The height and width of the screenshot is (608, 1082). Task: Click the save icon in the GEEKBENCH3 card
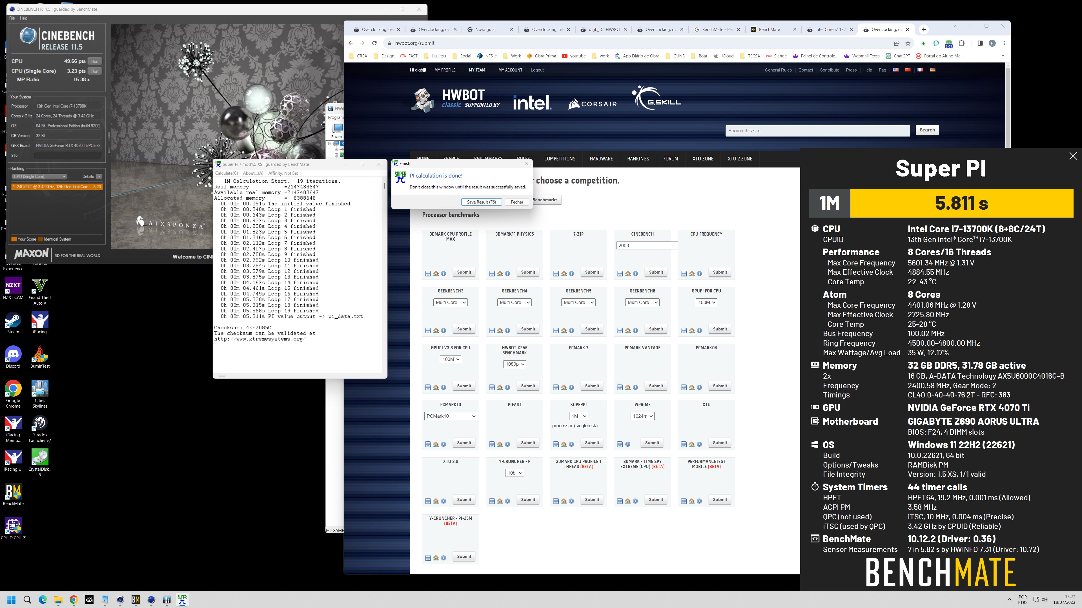(x=428, y=331)
